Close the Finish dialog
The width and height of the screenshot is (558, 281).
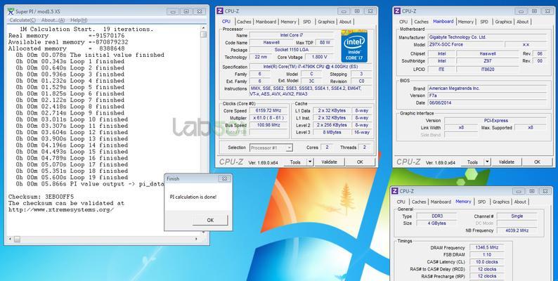(x=224, y=178)
